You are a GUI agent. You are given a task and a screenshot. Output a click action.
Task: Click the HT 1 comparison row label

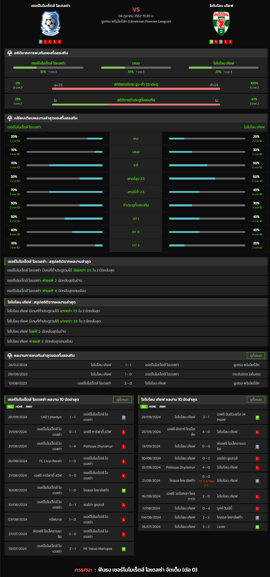tap(136, 219)
